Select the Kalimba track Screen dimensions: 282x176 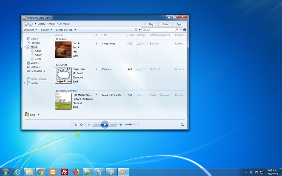[107, 69]
